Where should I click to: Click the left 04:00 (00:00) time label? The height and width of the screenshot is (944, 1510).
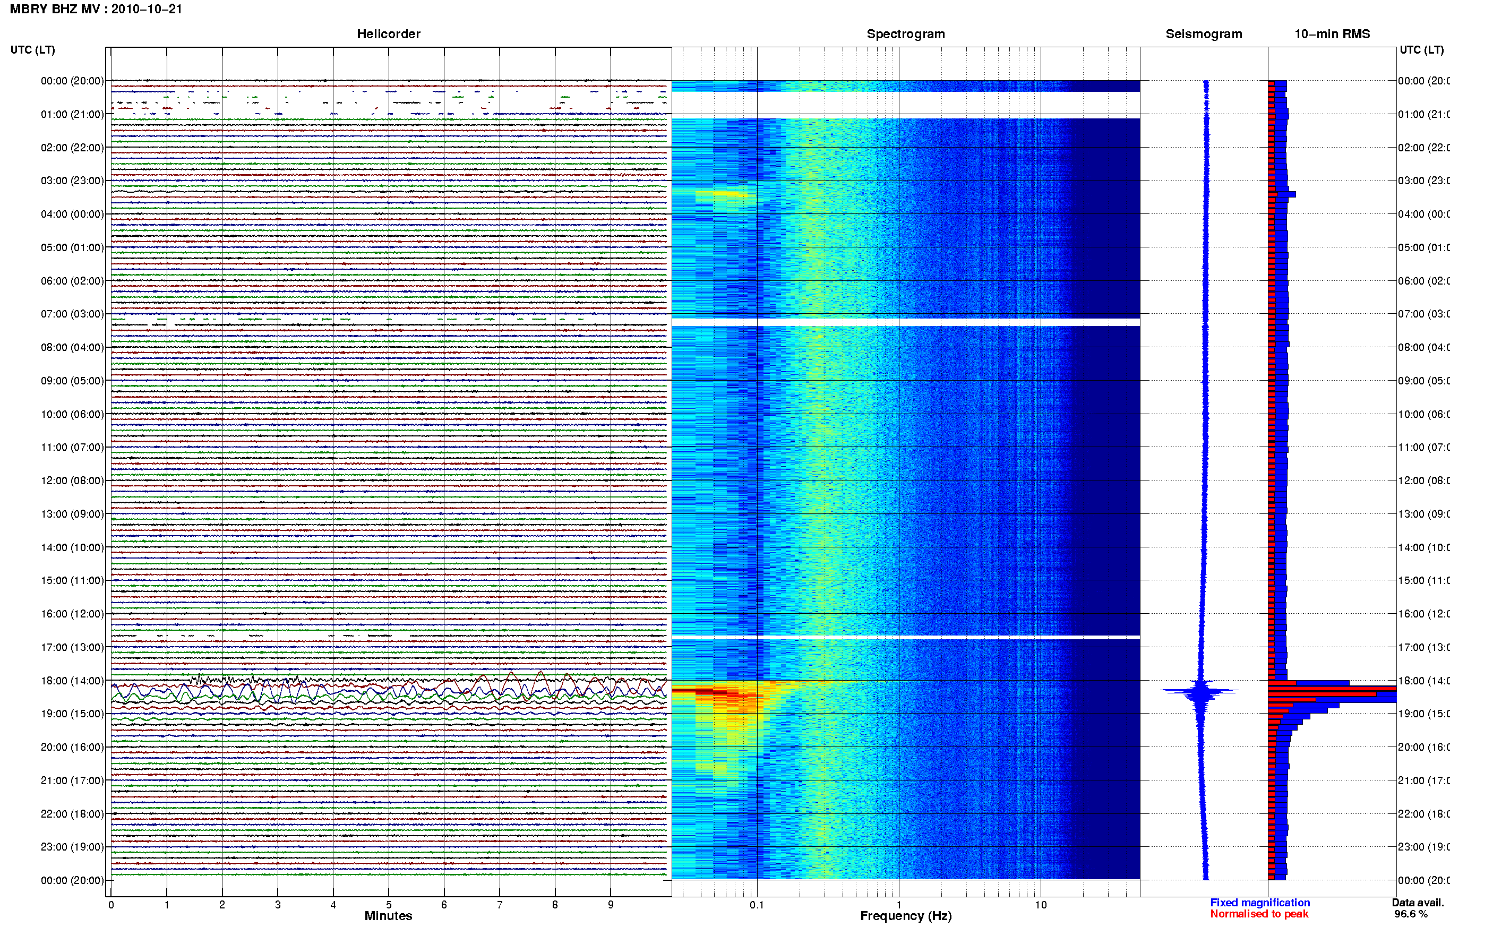tap(72, 214)
